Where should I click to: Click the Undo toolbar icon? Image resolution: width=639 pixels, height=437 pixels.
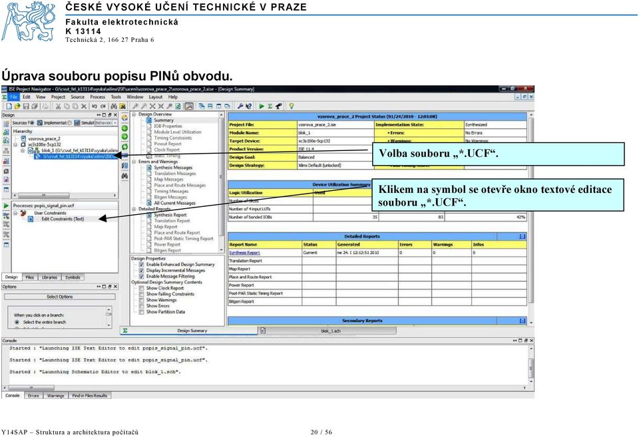pos(94,106)
